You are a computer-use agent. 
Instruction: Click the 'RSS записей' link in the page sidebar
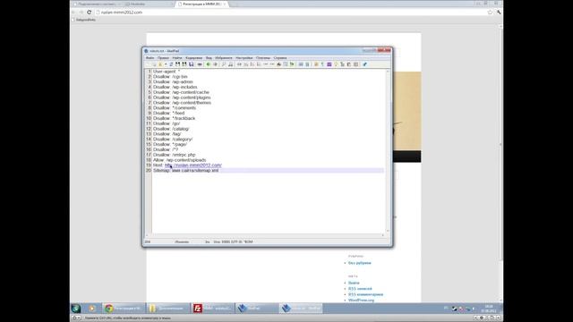(360, 289)
